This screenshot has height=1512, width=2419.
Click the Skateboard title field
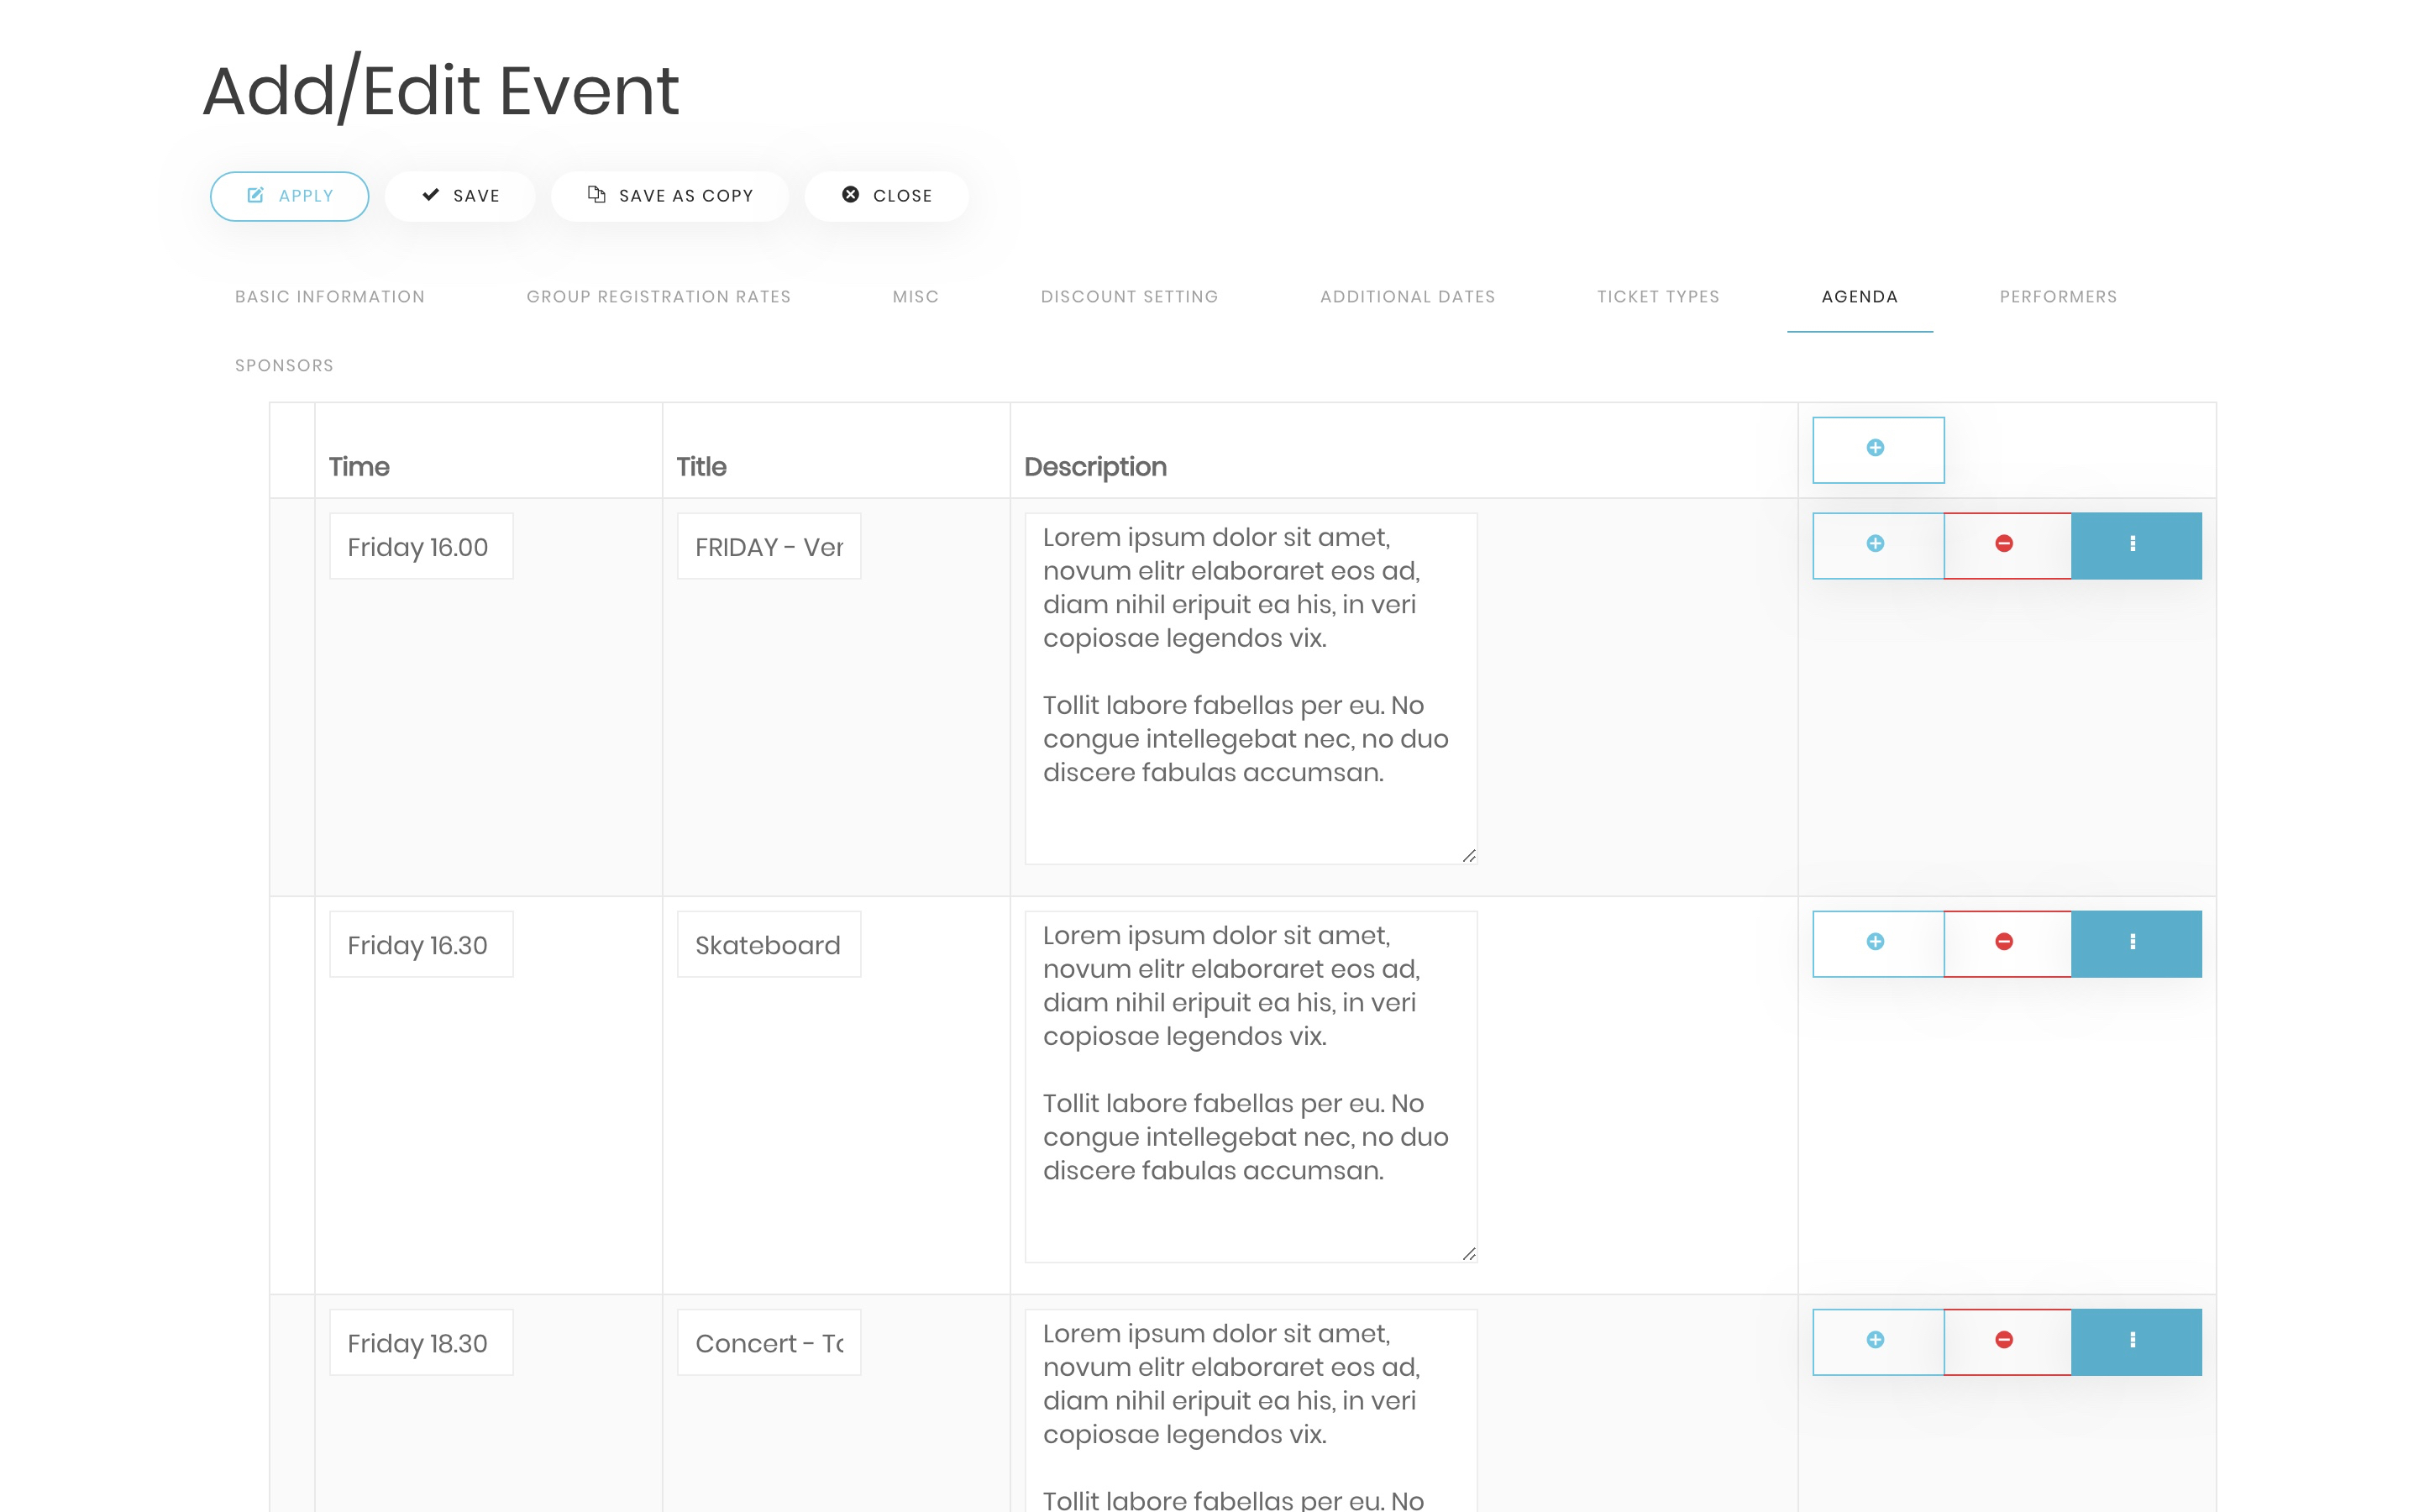point(769,944)
